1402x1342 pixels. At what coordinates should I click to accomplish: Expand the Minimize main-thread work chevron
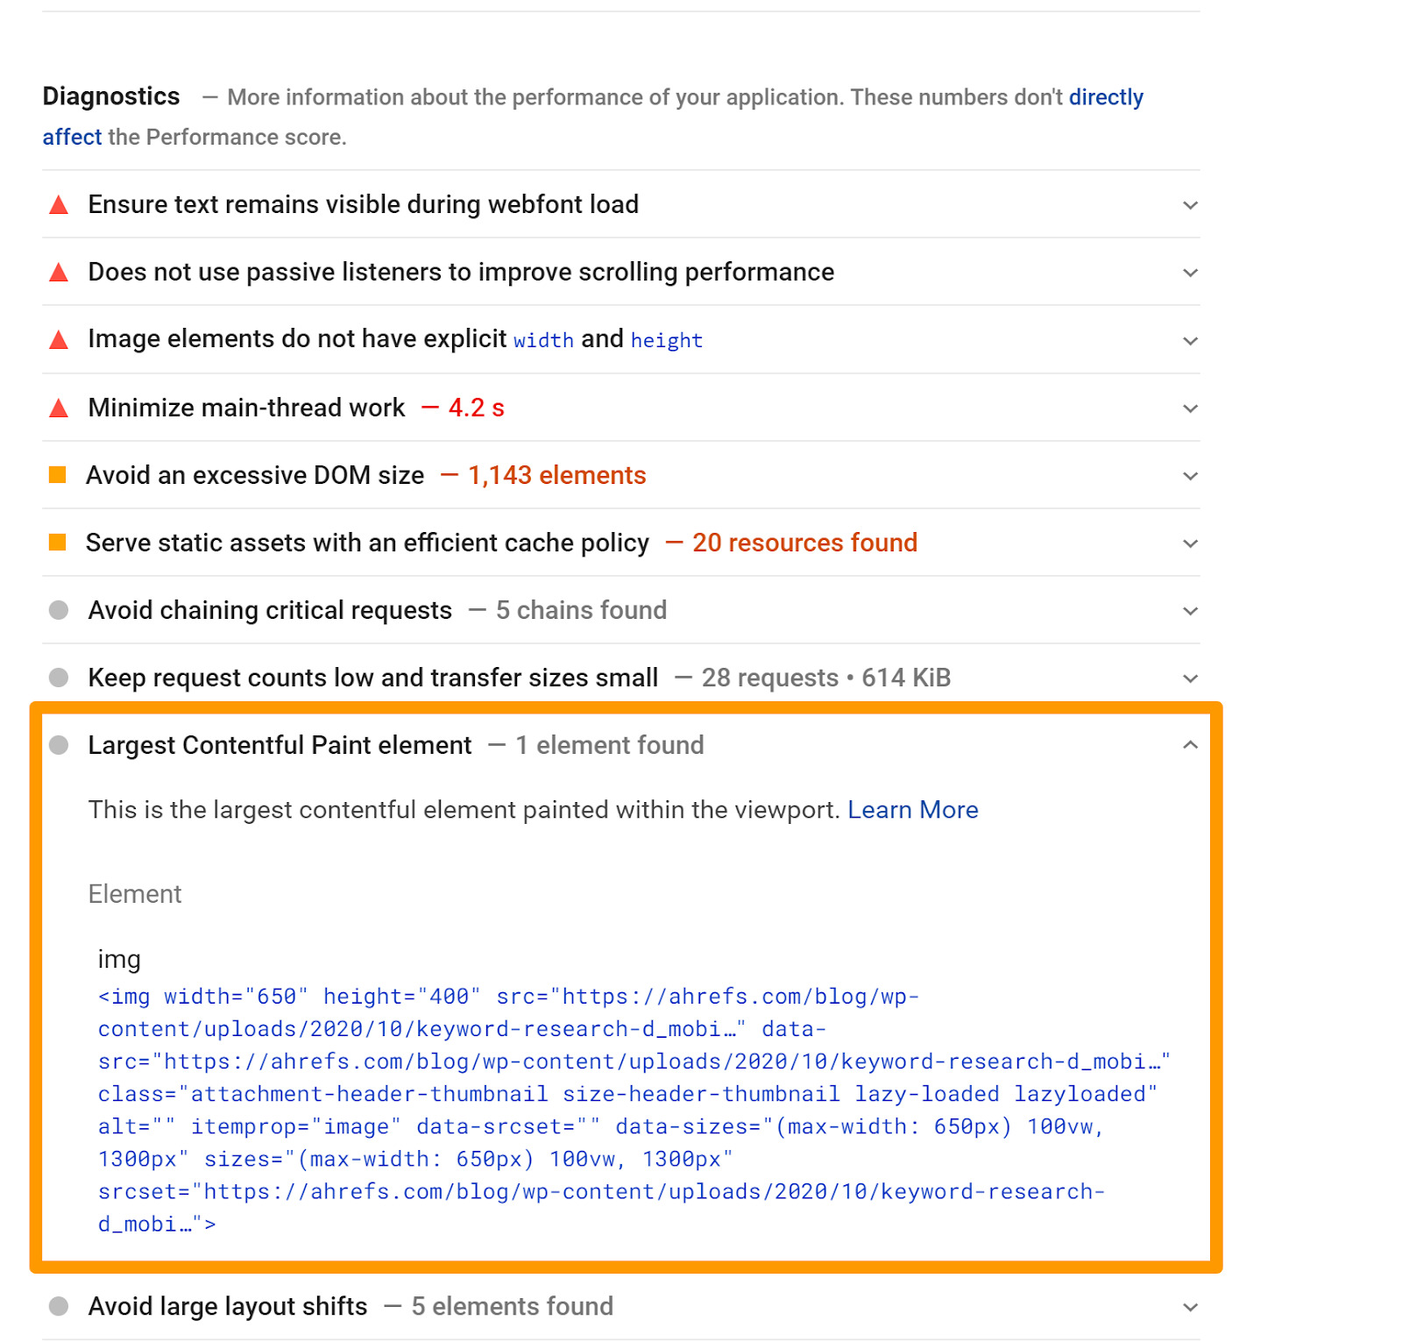click(x=1190, y=408)
